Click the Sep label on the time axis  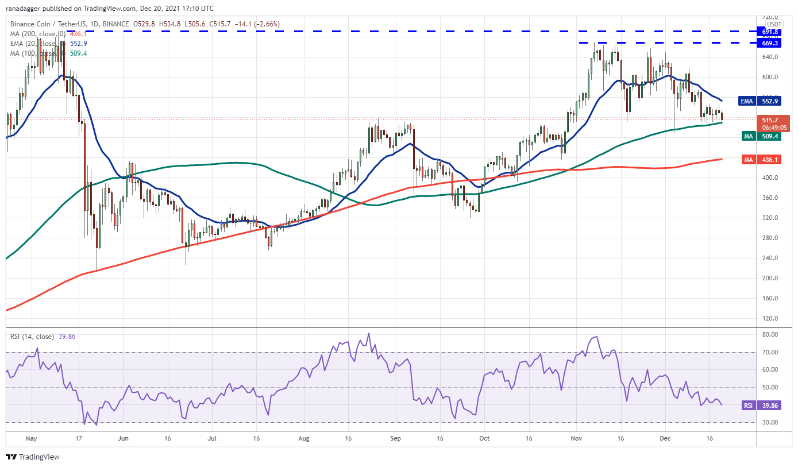(x=395, y=437)
